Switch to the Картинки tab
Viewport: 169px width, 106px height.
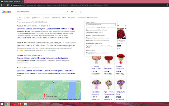coord(36,18)
